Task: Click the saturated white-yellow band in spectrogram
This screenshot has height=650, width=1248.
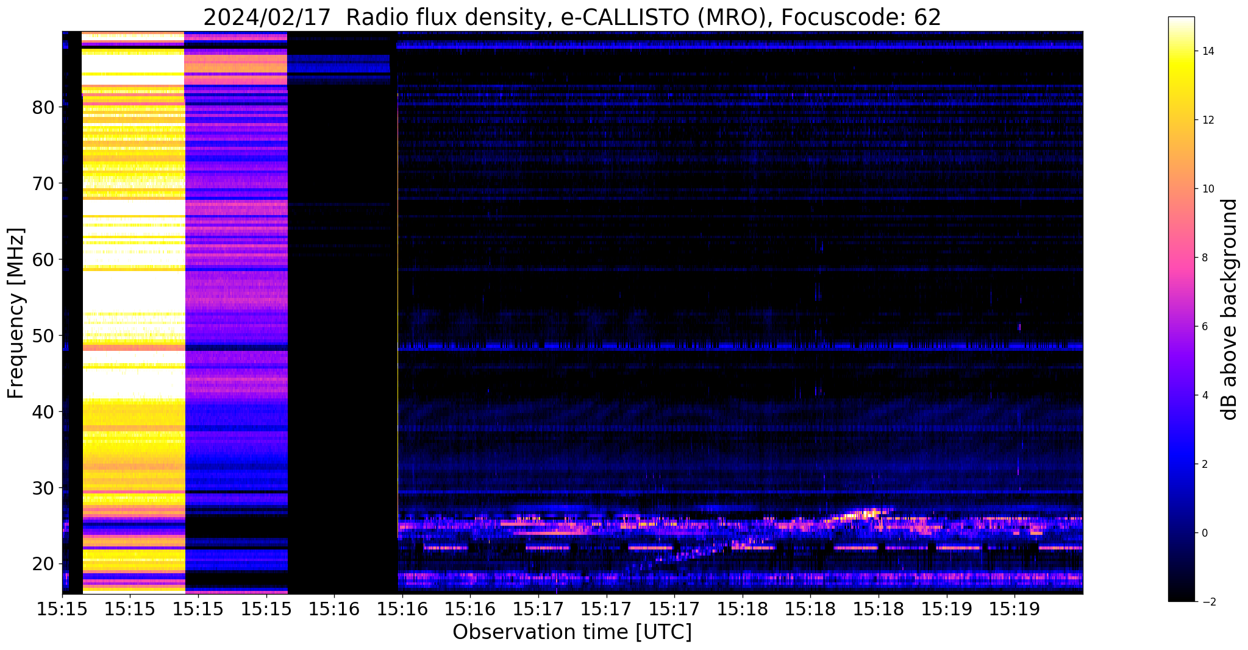Action: pyautogui.click(x=134, y=312)
